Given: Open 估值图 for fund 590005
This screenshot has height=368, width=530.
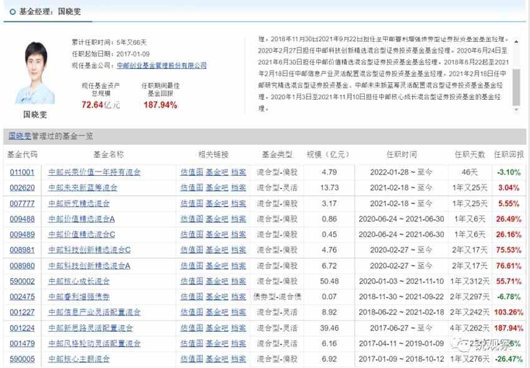Looking at the screenshot, I should [191, 359].
